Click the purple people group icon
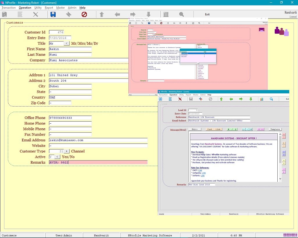This screenshot has width=298, height=238. click(x=282, y=31)
